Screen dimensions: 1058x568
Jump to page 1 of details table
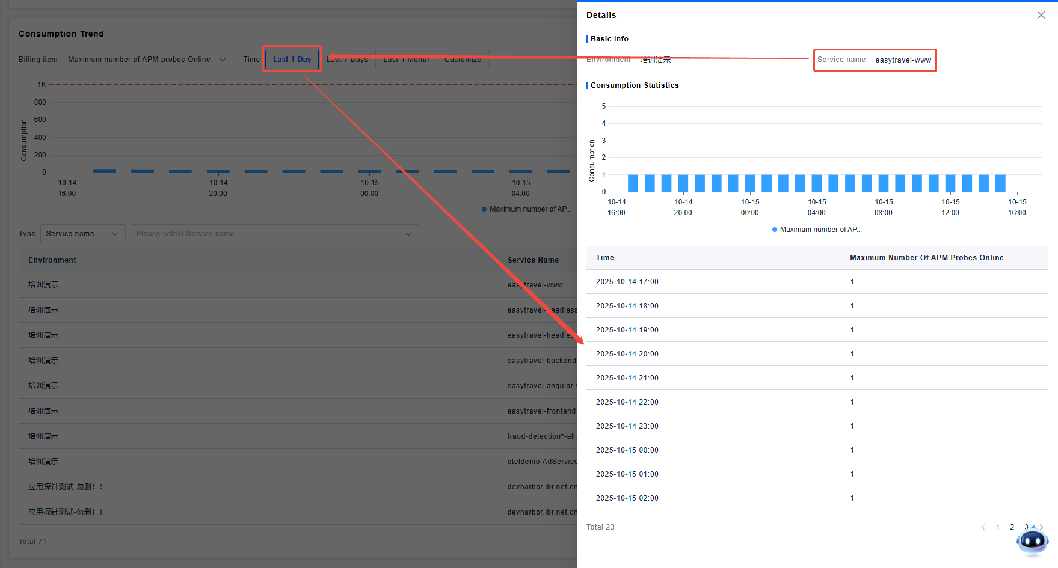997,527
